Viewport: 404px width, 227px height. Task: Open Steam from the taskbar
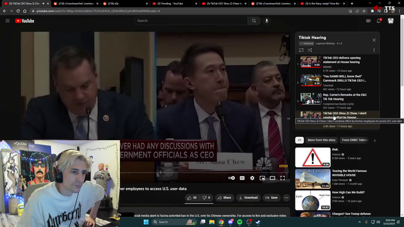258,222
